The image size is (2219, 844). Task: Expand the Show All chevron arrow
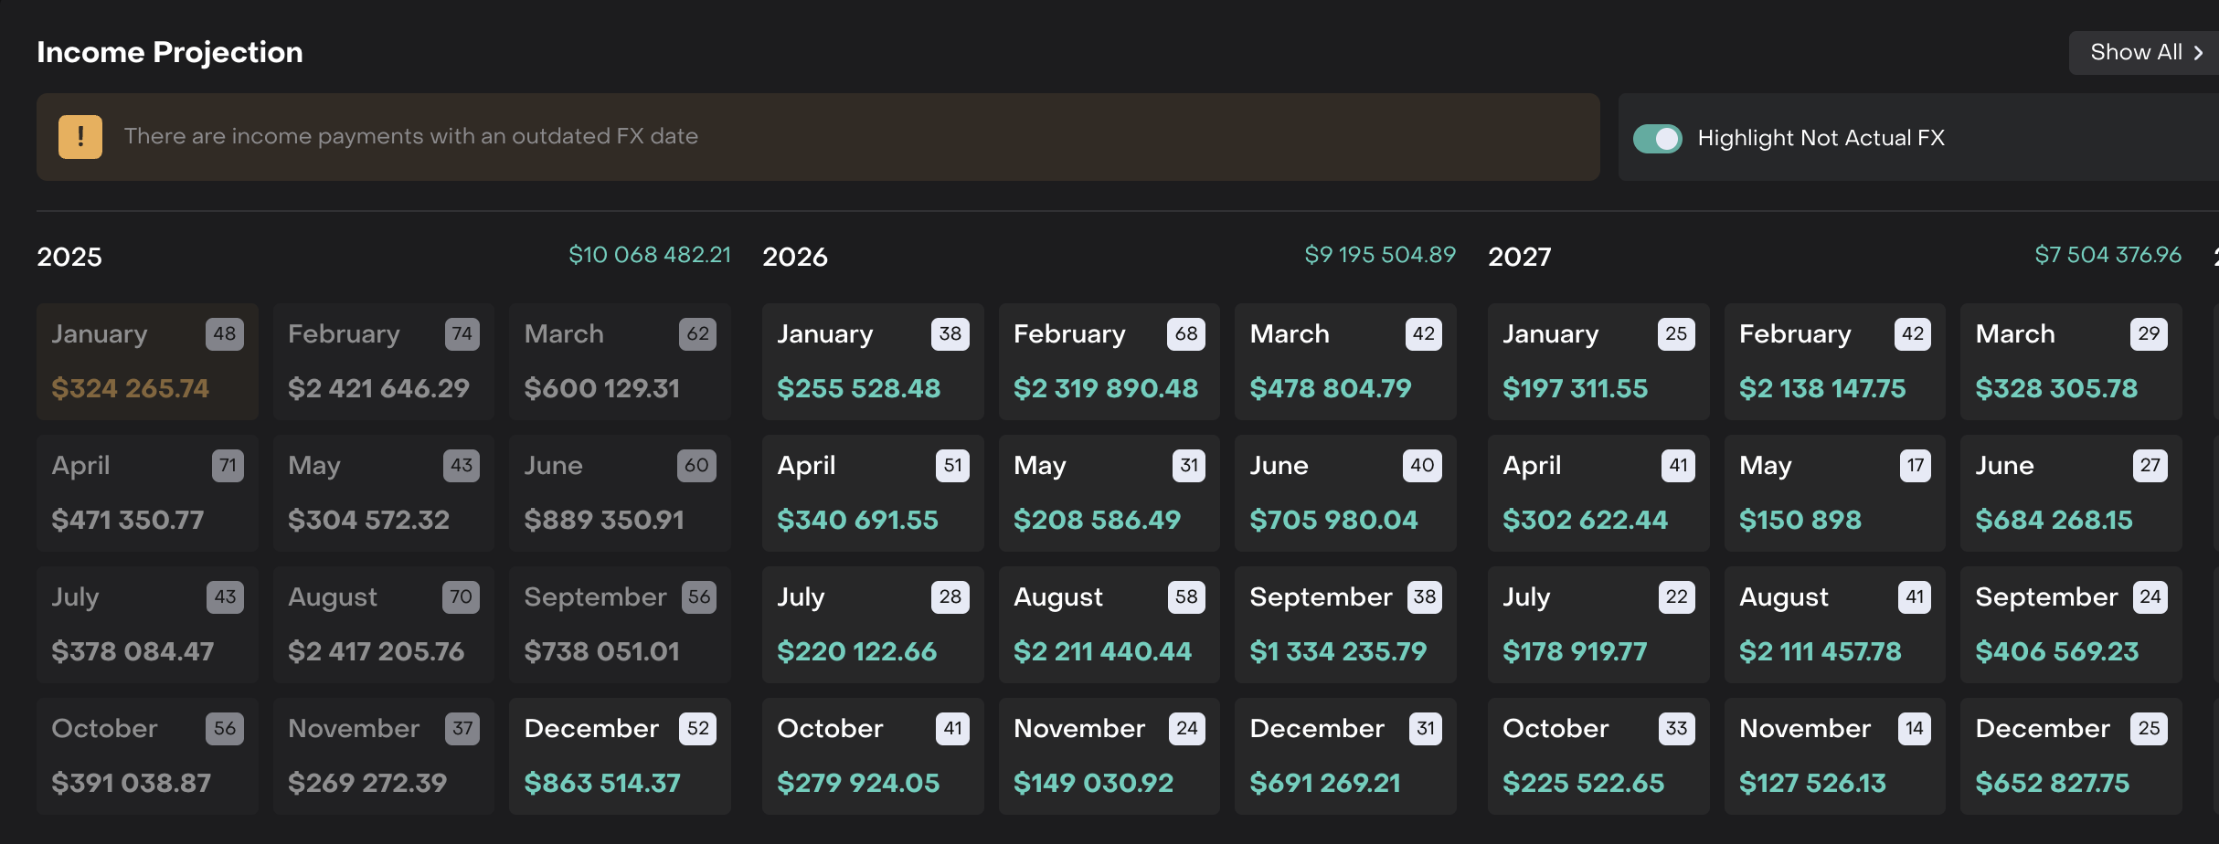pos(2198,53)
